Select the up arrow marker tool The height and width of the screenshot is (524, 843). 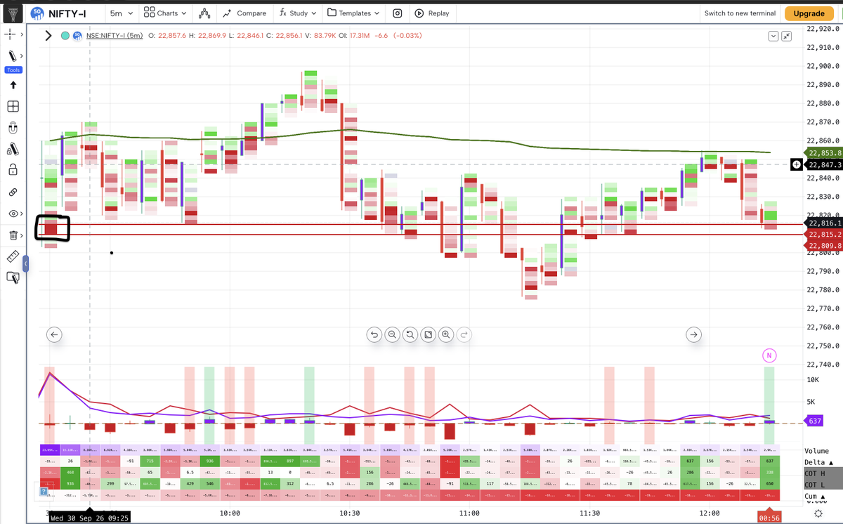pos(13,85)
